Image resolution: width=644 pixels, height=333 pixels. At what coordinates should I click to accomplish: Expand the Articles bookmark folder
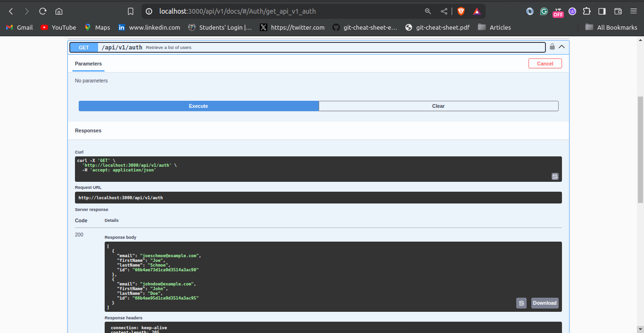coord(494,27)
